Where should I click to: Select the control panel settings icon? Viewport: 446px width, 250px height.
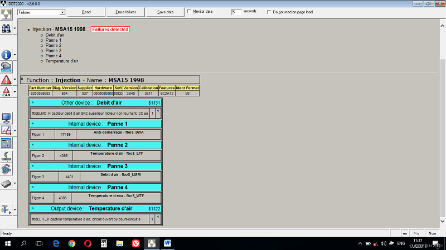pyautogui.click(x=6, y=143)
